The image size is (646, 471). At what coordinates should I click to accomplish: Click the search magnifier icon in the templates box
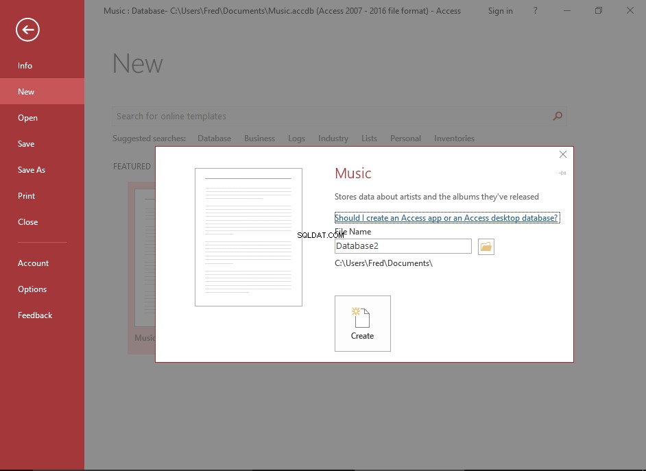[558, 116]
